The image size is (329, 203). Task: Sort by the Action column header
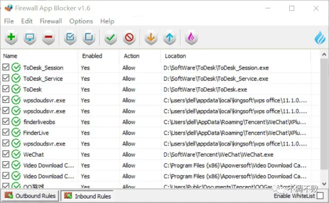(x=140, y=56)
